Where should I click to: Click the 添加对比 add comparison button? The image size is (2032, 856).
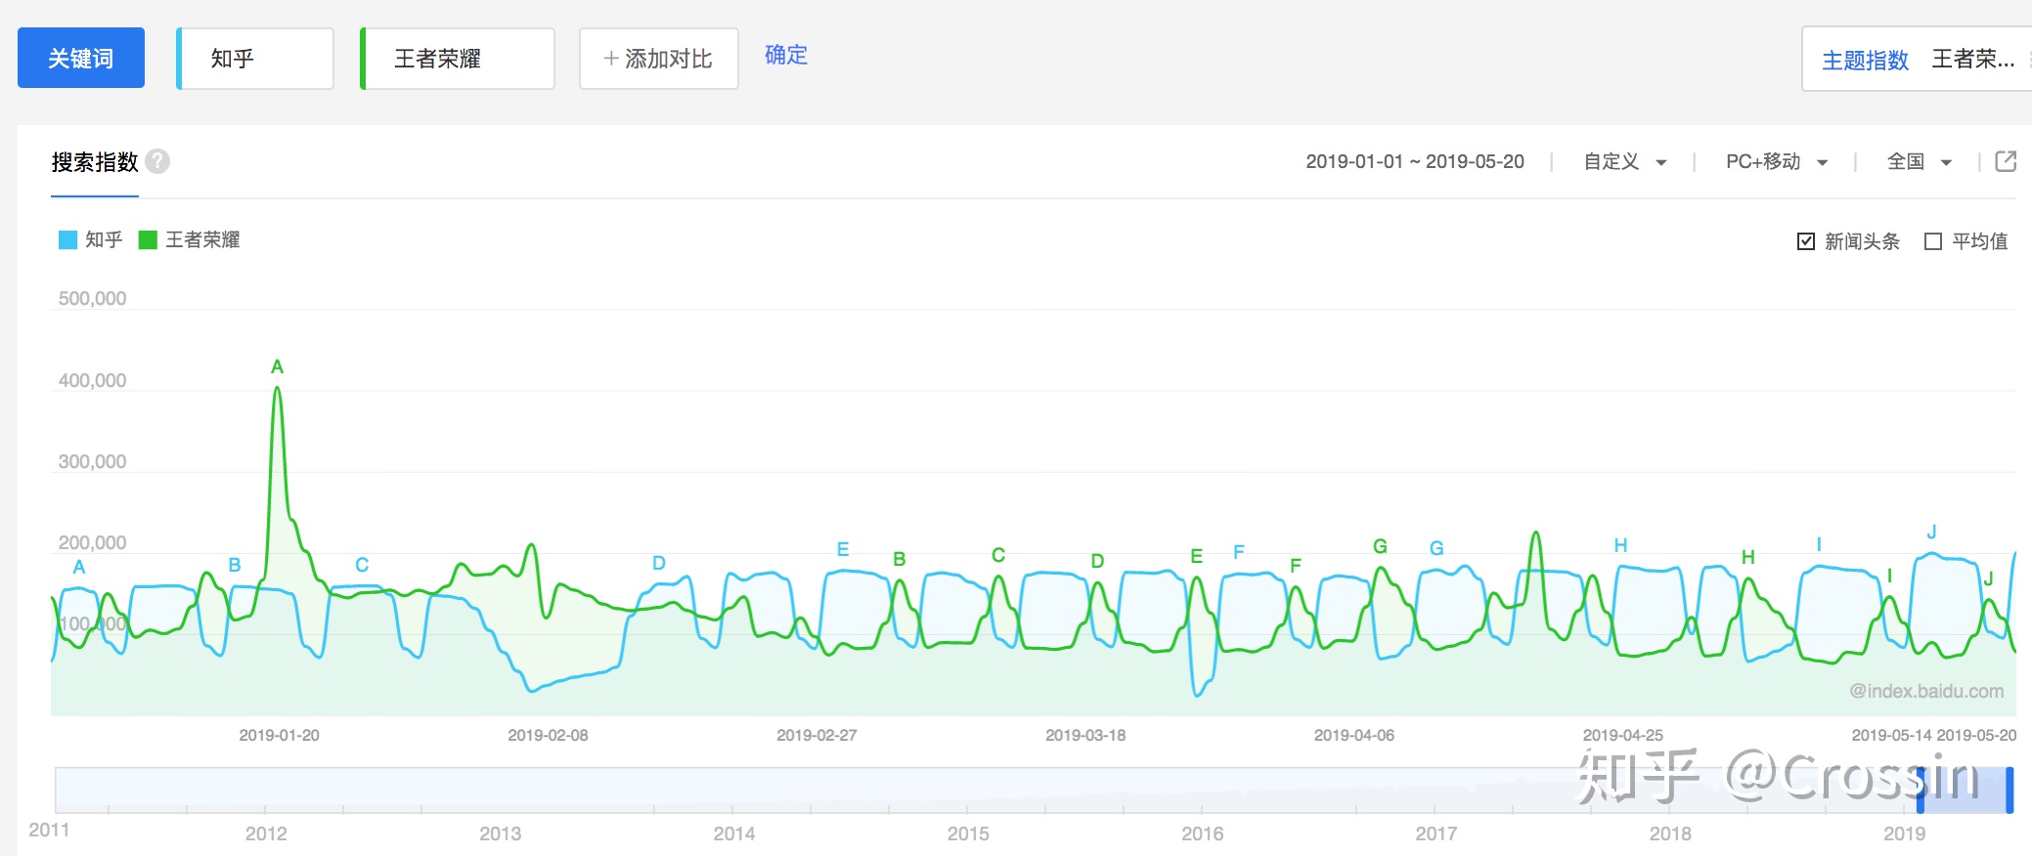click(x=658, y=59)
